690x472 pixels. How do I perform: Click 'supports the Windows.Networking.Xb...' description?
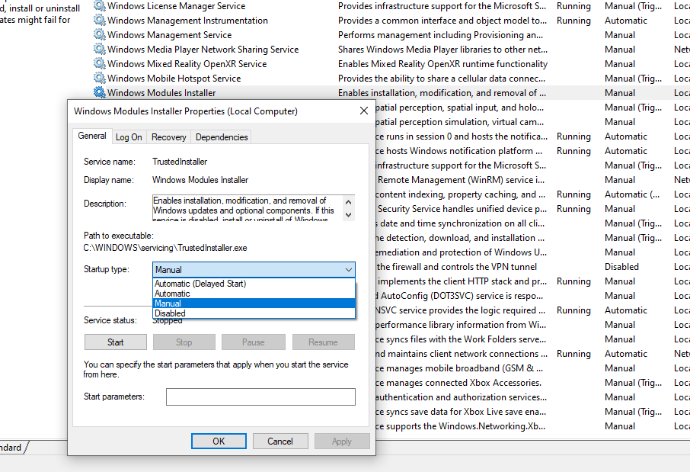coord(460,426)
